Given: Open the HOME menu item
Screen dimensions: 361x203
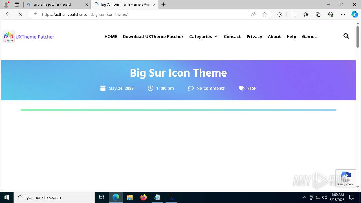Looking at the screenshot, I should pos(111,36).
